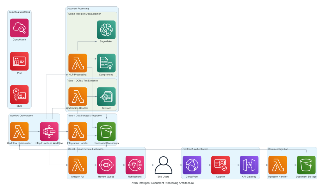Select the Document Processing group title
The image size is (324, 188).
click(x=78, y=9)
